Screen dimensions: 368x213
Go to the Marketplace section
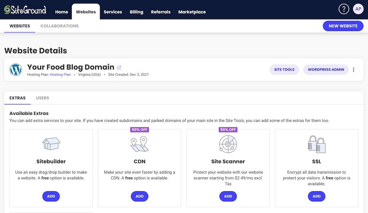coord(192,12)
